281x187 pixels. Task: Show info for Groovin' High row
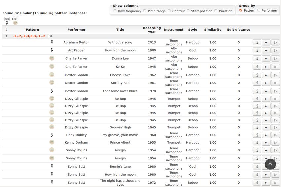pyautogui.click(x=257, y=127)
